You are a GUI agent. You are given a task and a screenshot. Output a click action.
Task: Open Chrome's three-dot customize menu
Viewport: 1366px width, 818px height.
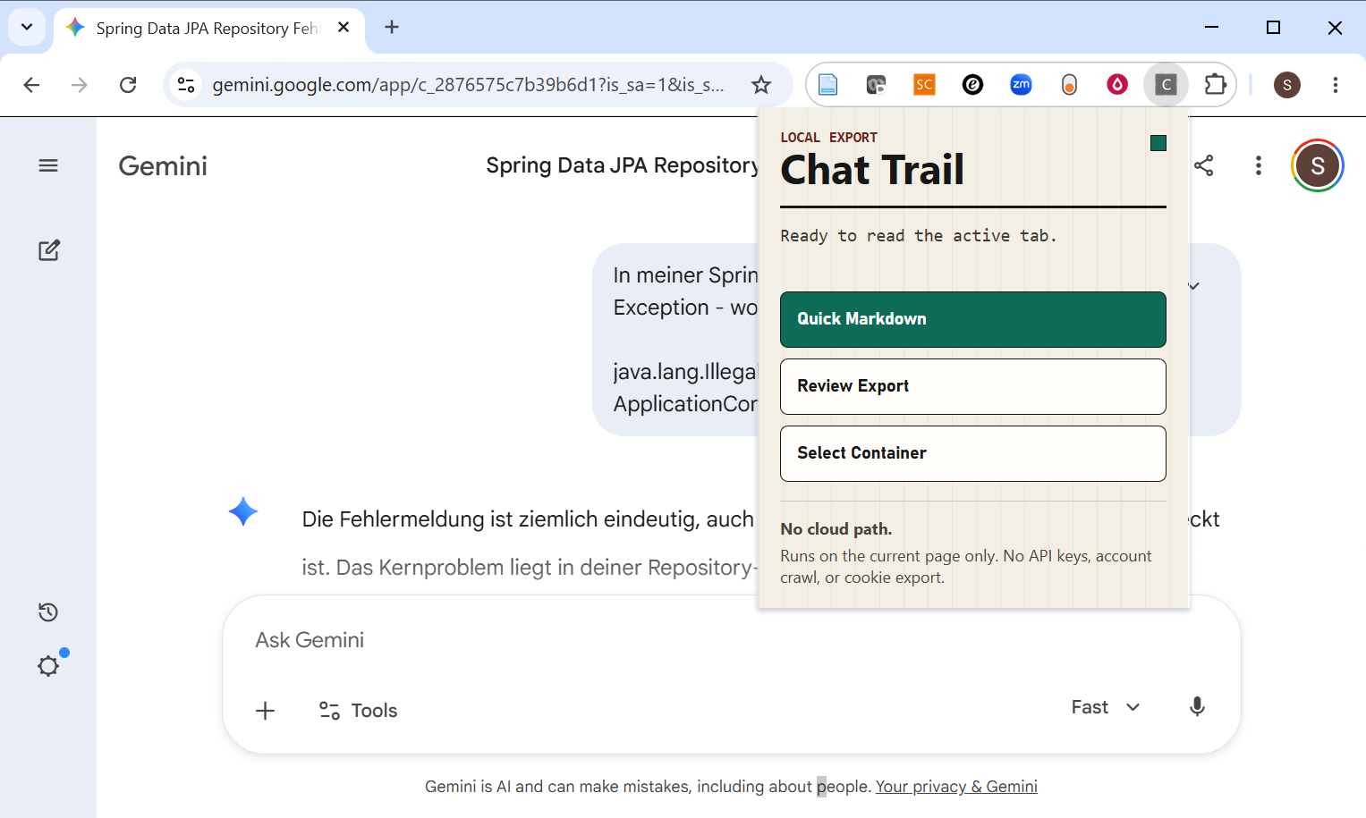(x=1336, y=85)
